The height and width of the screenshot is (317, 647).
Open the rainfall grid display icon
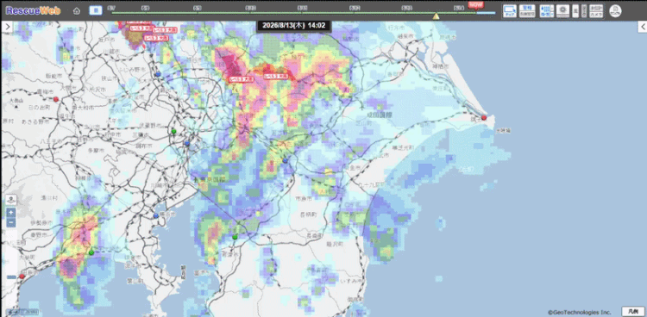coord(547,10)
